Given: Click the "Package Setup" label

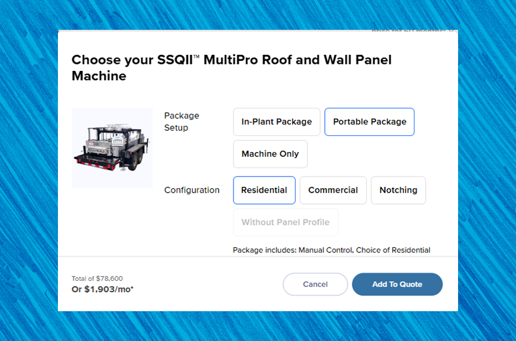Looking at the screenshot, I should point(182,122).
